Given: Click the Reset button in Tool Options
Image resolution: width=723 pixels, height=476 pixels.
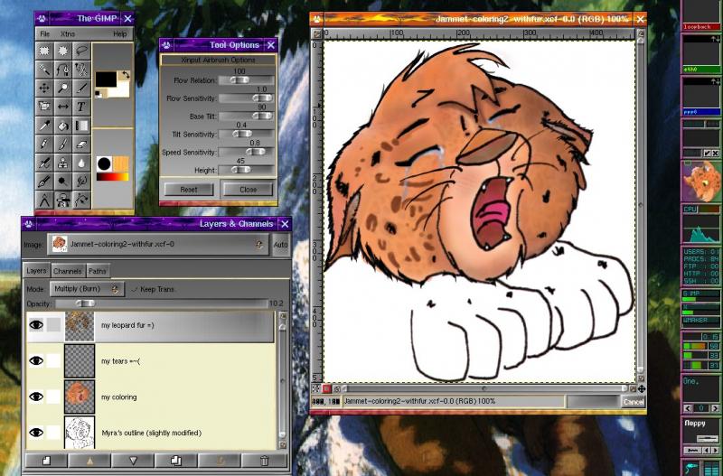Looking at the screenshot, I should click(189, 190).
